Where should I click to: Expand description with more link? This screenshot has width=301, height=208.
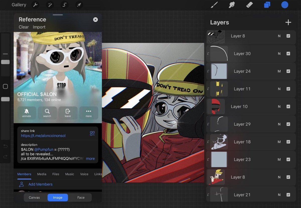click(x=90, y=159)
